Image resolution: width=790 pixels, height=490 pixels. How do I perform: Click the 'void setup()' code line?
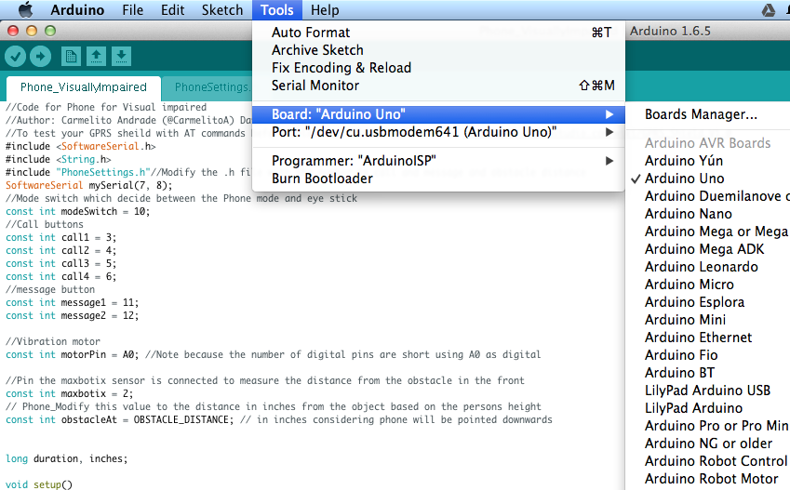(x=39, y=484)
